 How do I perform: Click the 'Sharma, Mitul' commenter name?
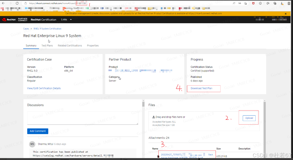(46, 144)
